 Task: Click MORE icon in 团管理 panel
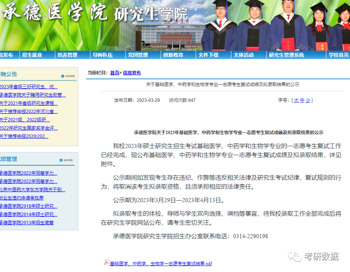[x=66, y=160]
